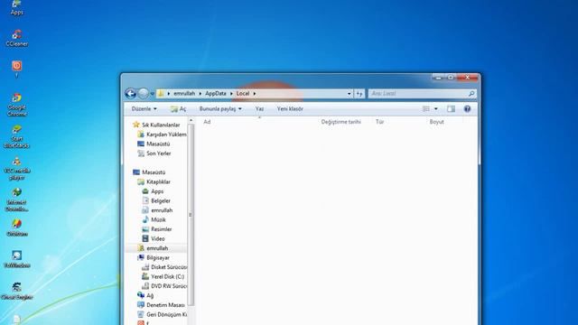Select AppData in the address bar path
578x325 pixels.
[216, 94]
